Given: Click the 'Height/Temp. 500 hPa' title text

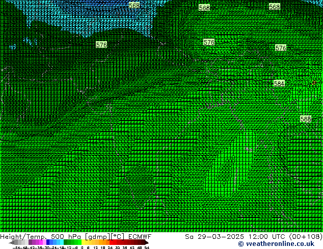Looking at the screenshot, I should pyautogui.click(x=41, y=236).
